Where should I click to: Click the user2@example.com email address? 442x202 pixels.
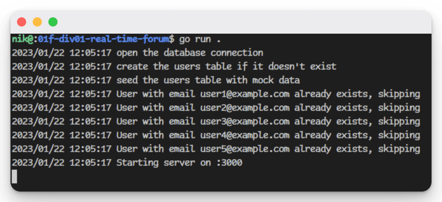click(245, 108)
